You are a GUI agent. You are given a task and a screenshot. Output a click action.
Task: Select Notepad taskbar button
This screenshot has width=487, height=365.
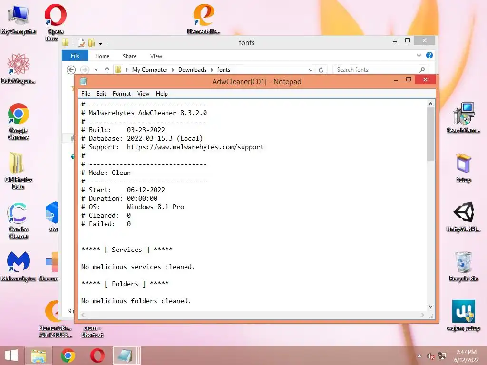[125, 355]
